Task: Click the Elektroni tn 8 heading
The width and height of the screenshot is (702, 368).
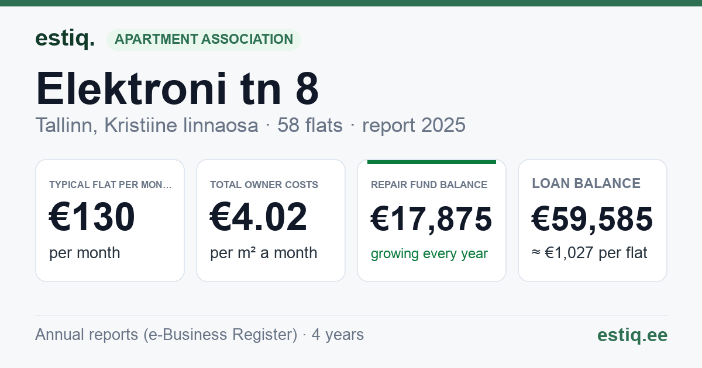Action: 177,88
